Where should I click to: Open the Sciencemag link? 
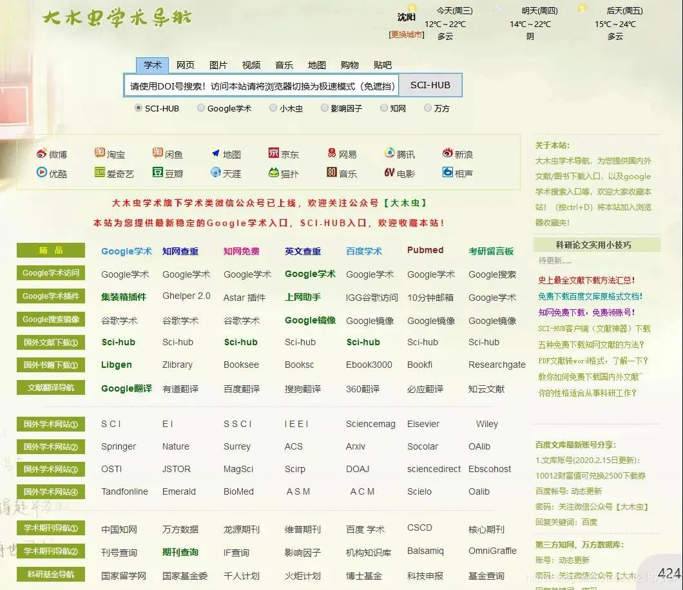370,424
